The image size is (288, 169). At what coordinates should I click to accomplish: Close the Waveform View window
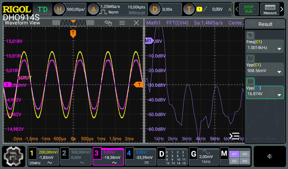[136, 23]
